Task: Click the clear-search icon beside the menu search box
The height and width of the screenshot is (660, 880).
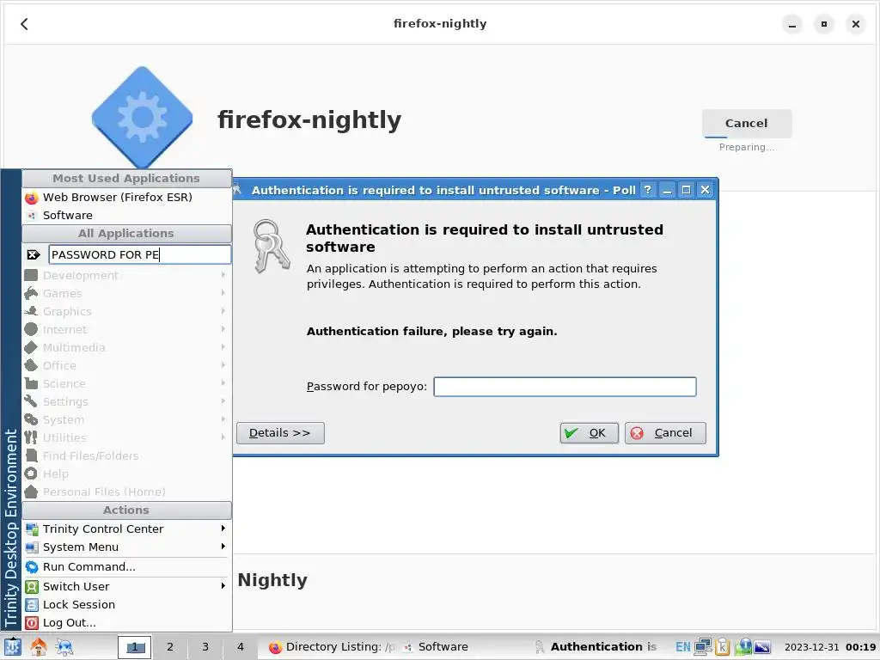Action: (34, 254)
